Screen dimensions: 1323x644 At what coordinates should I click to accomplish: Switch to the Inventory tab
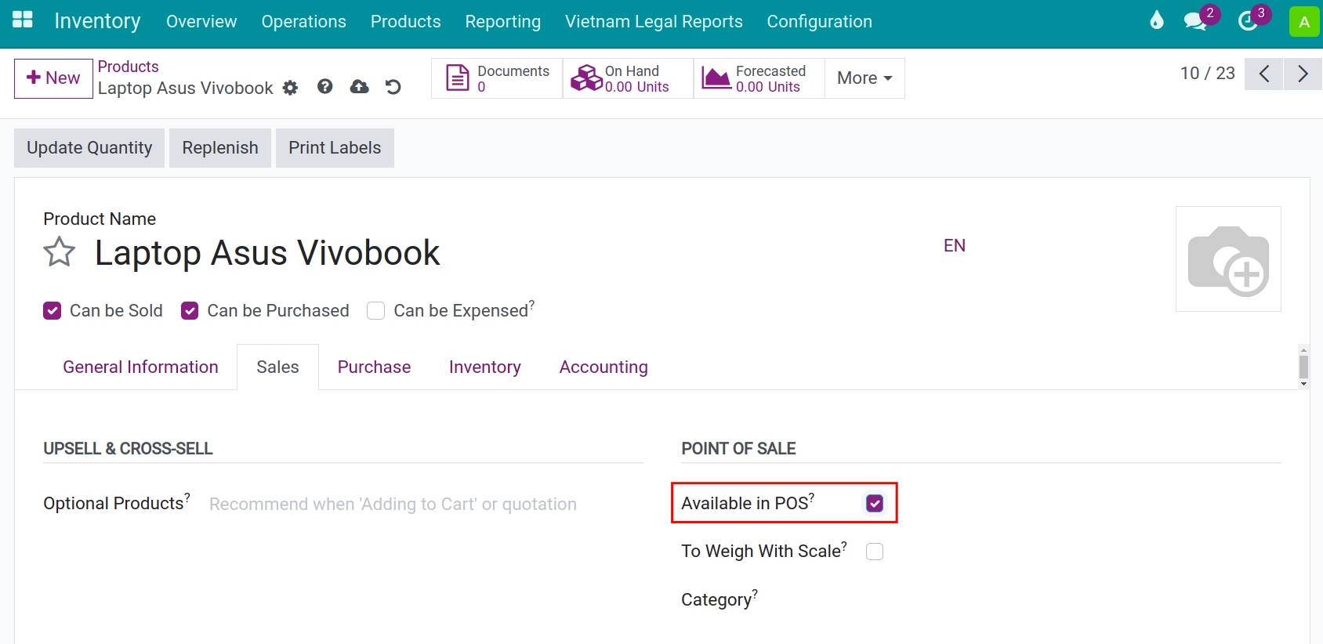[485, 367]
